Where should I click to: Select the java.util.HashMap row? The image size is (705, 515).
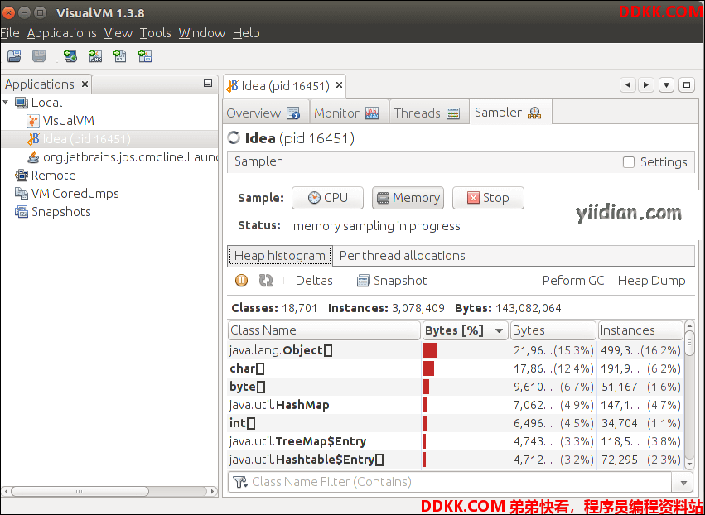click(455, 405)
